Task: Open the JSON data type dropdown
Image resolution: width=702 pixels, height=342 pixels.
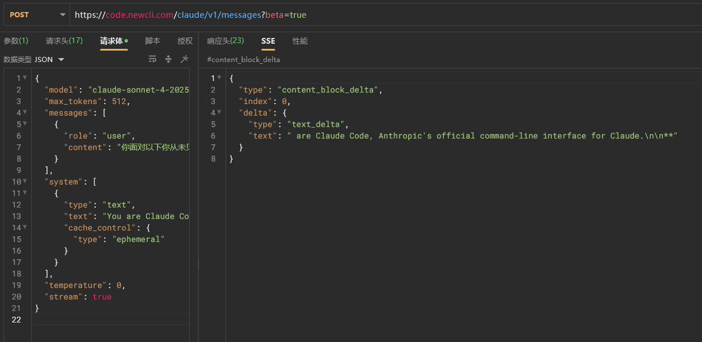Action: point(49,59)
